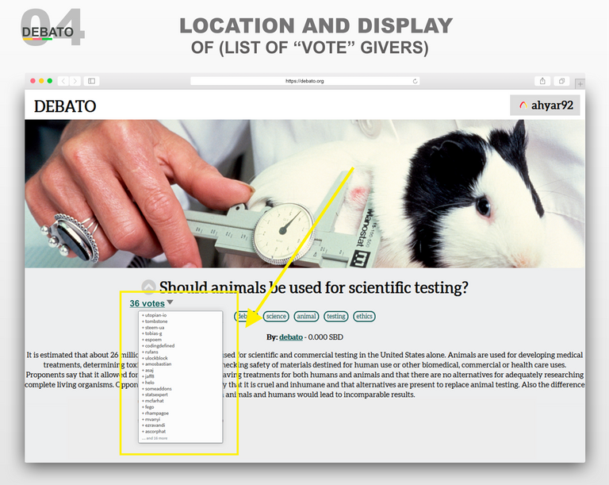This screenshot has width=609, height=485.
Task: Select voter statsexpert in votes list
Action: [x=155, y=395]
